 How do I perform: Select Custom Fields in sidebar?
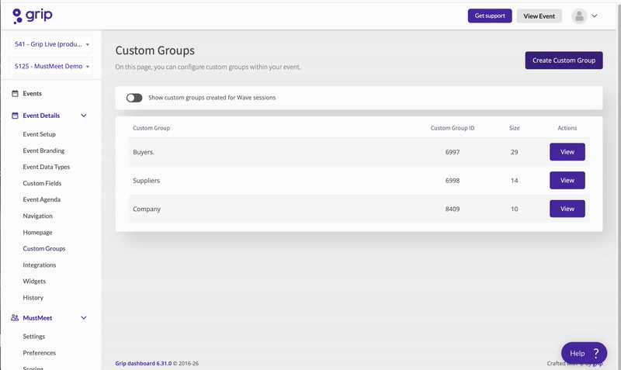42,183
